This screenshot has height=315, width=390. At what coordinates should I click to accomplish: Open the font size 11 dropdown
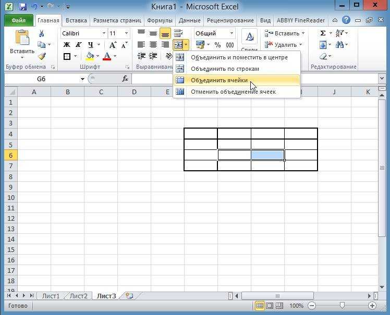pos(126,33)
